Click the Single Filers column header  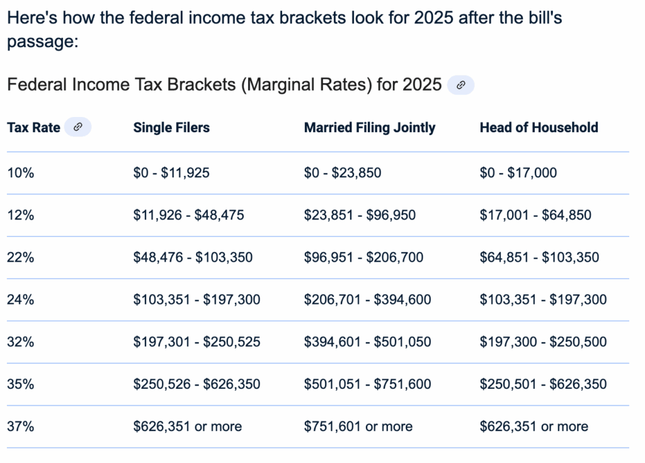pos(171,127)
